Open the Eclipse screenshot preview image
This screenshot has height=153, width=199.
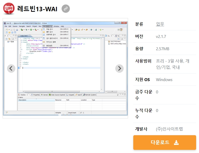coord(65,68)
